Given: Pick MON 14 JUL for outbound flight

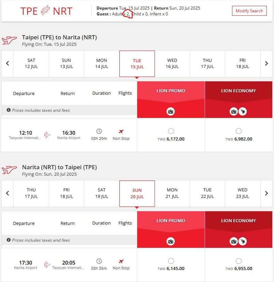Looking at the screenshot, I should (x=102, y=64).
